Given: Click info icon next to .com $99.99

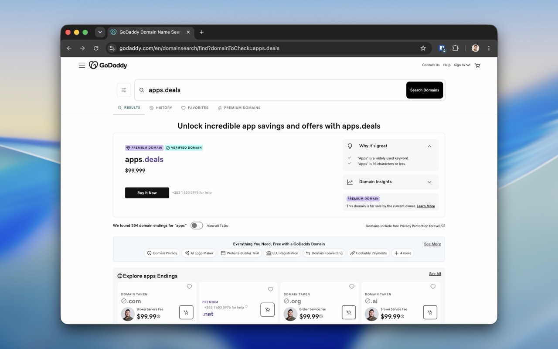Looking at the screenshot, I should pos(159,317).
